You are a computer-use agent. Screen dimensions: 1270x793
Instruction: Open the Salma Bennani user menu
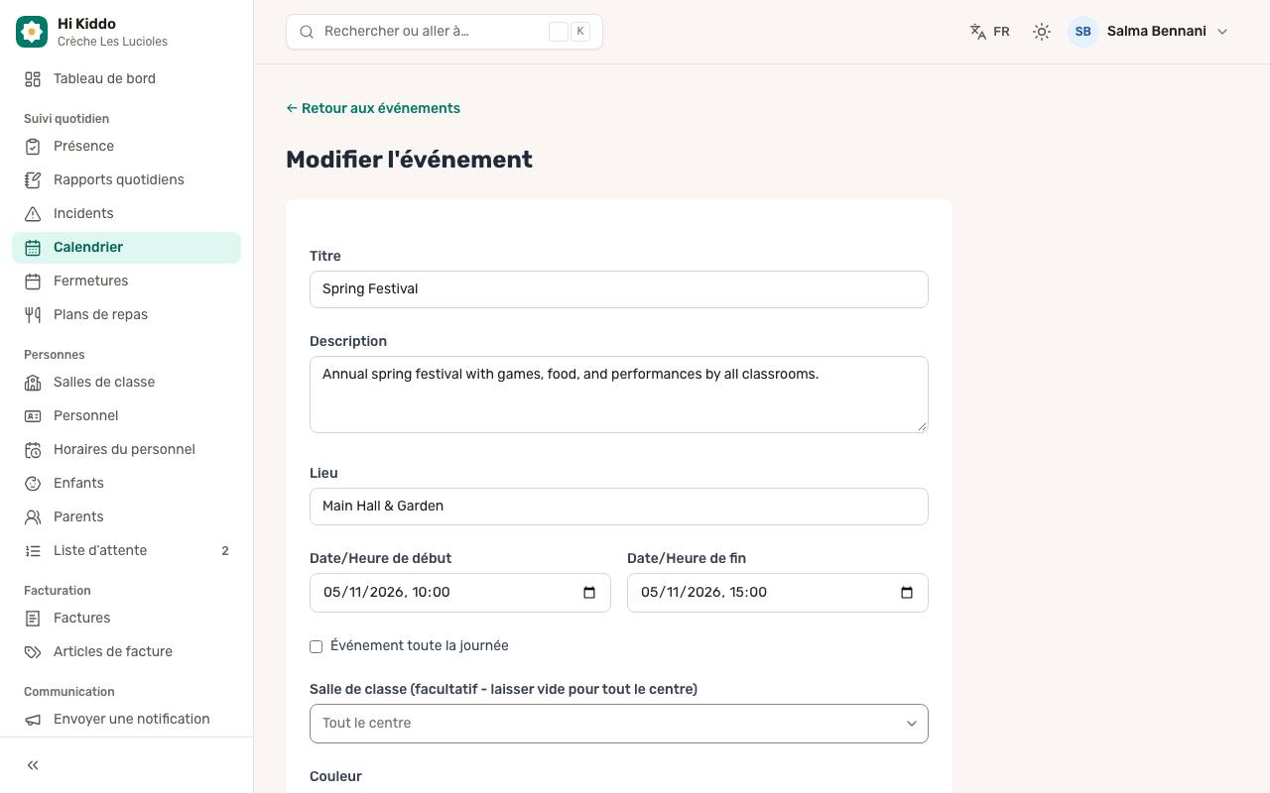[1149, 32]
